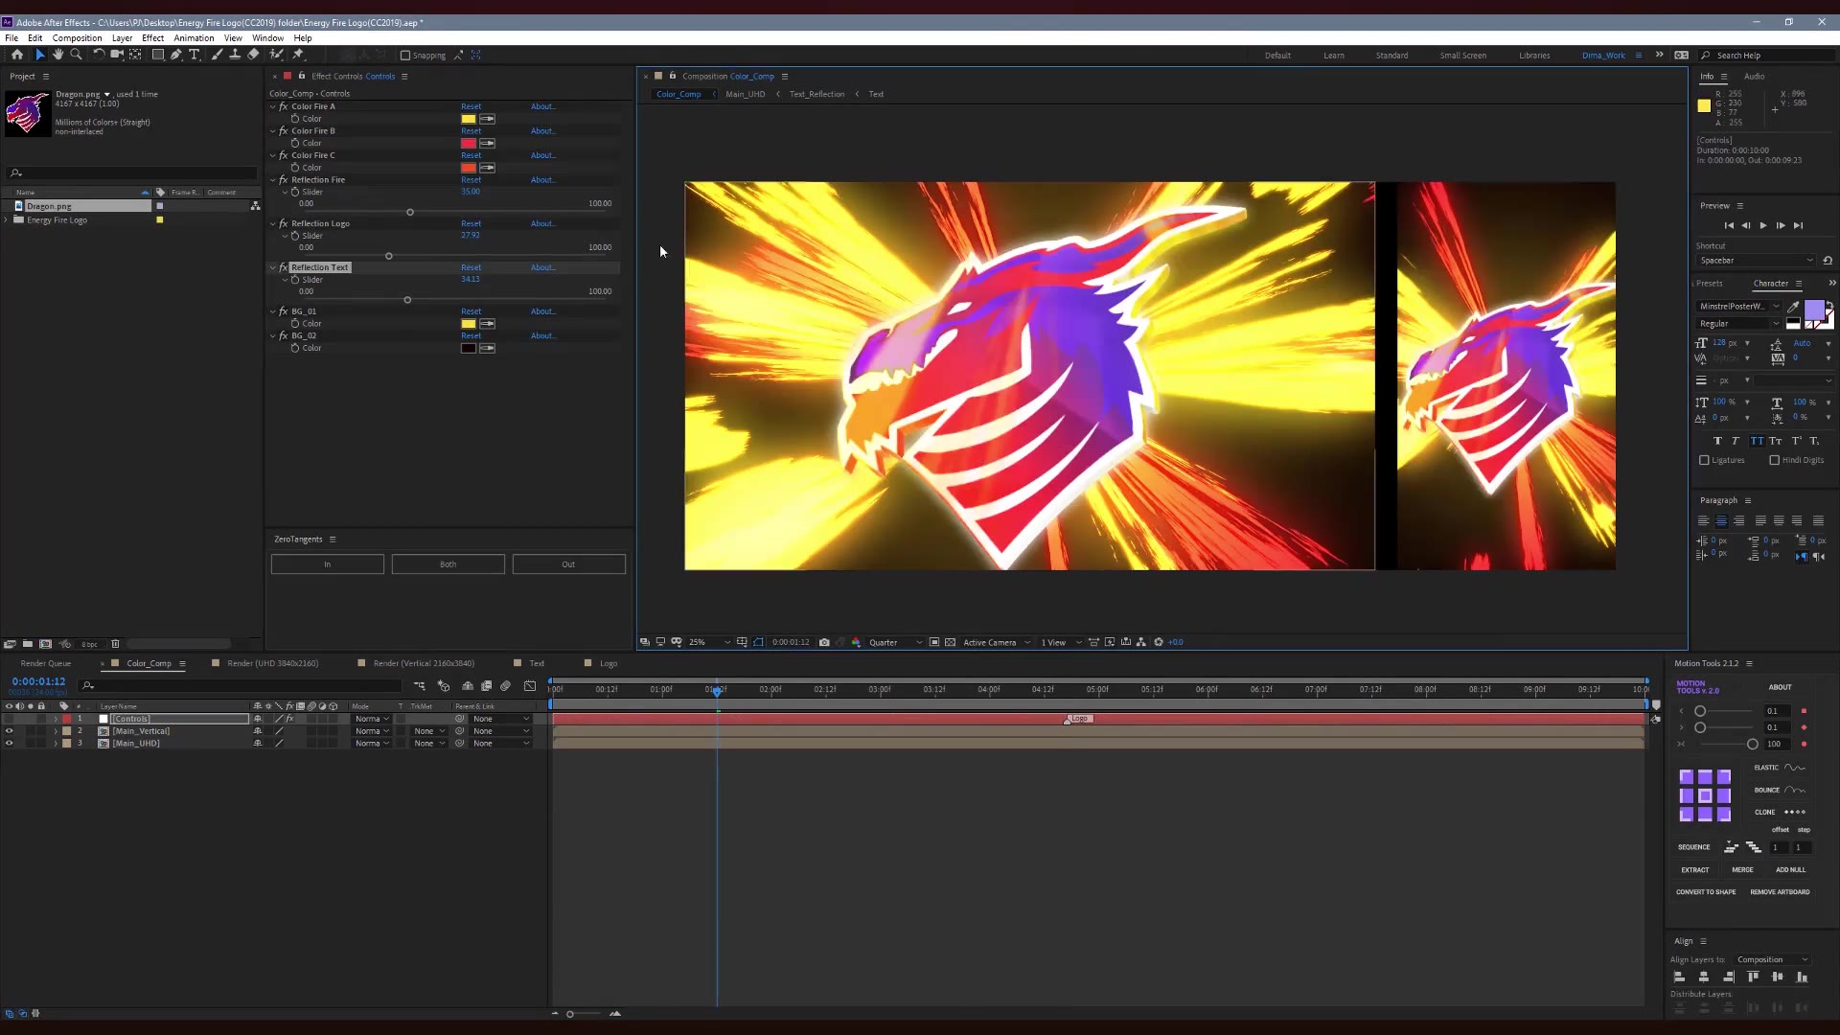This screenshot has width=1840, height=1035.
Task: Select the Rectangle shape tool
Action: click(x=158, y=55)
